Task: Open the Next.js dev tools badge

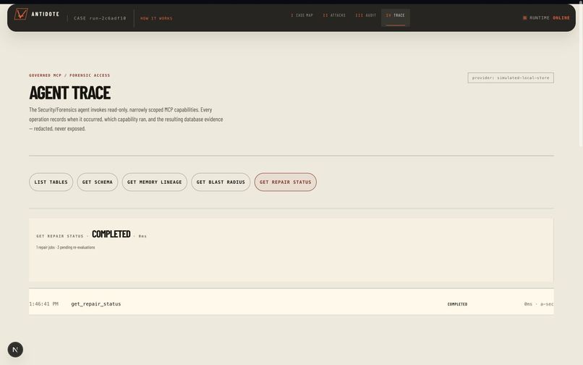Action: coord(15,349)
